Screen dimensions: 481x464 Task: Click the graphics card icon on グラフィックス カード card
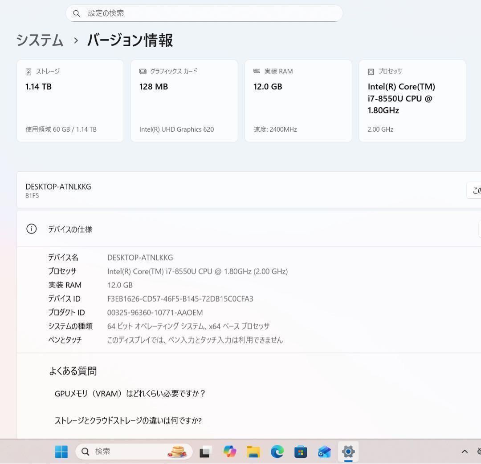click(143, 71)
